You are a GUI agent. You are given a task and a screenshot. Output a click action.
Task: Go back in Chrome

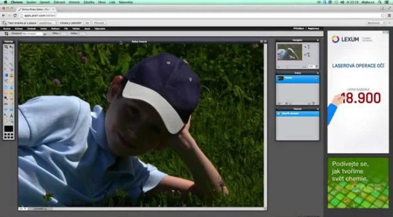click(3, 16)
